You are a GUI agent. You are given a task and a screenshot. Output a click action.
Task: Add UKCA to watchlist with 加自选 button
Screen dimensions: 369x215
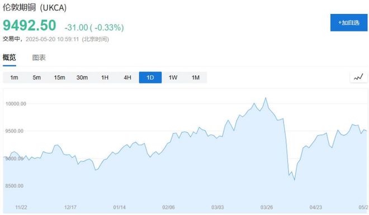click(x=349, y=22)
